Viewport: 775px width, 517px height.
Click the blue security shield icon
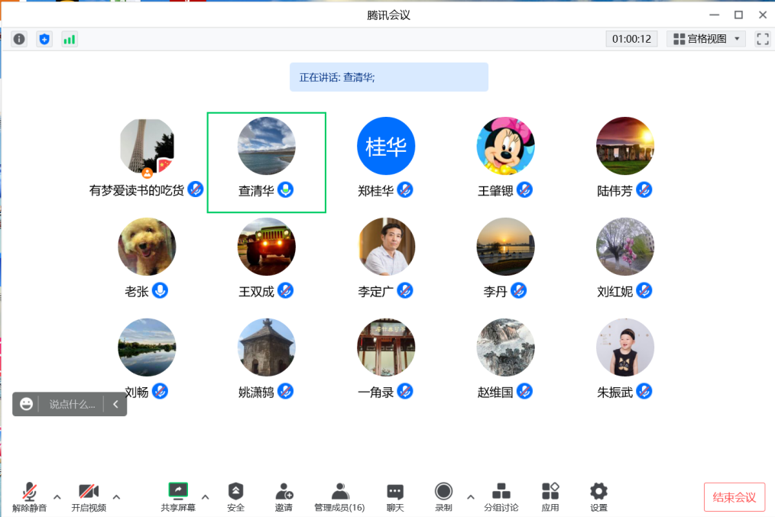pyautogui.click(x=44, y=39)
